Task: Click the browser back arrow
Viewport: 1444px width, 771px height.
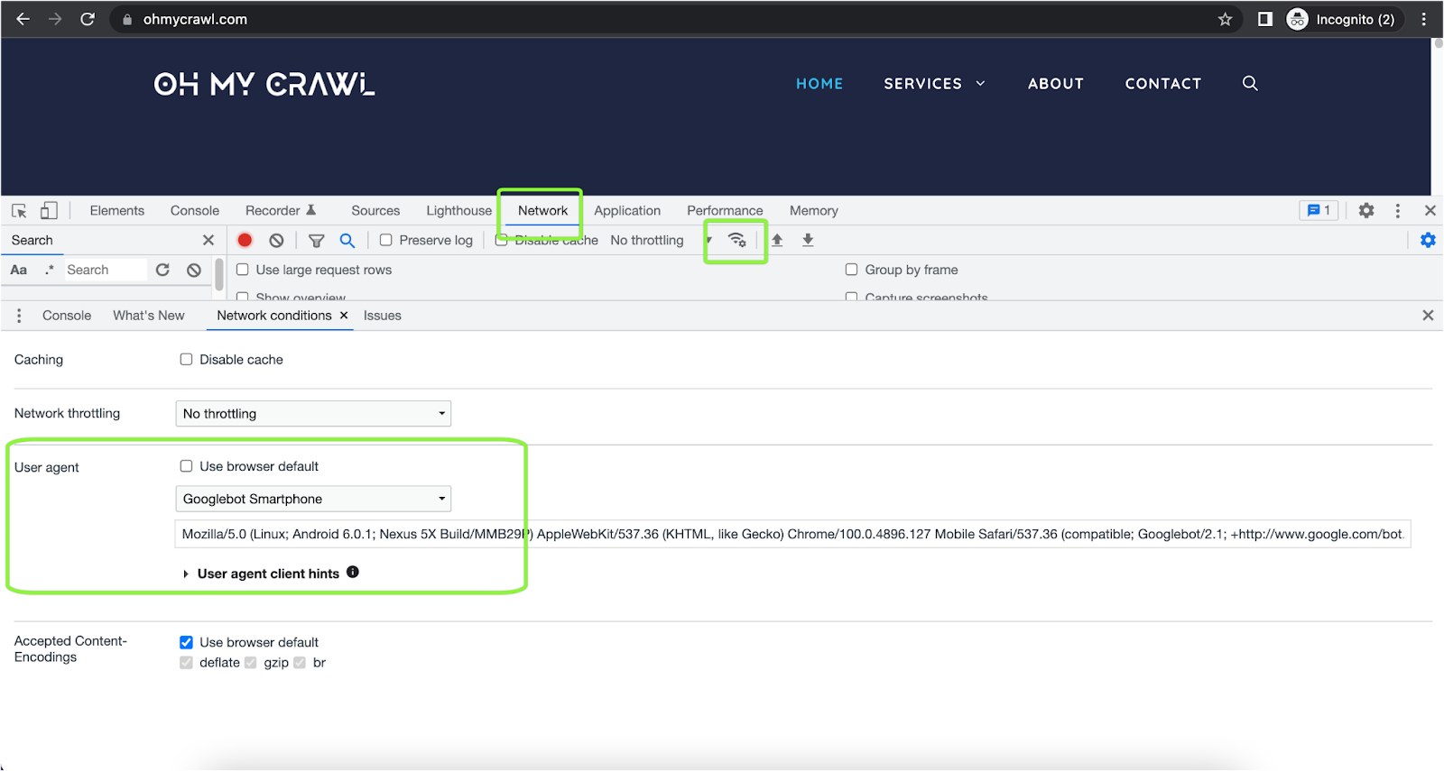Action: (x=23, y=19)
